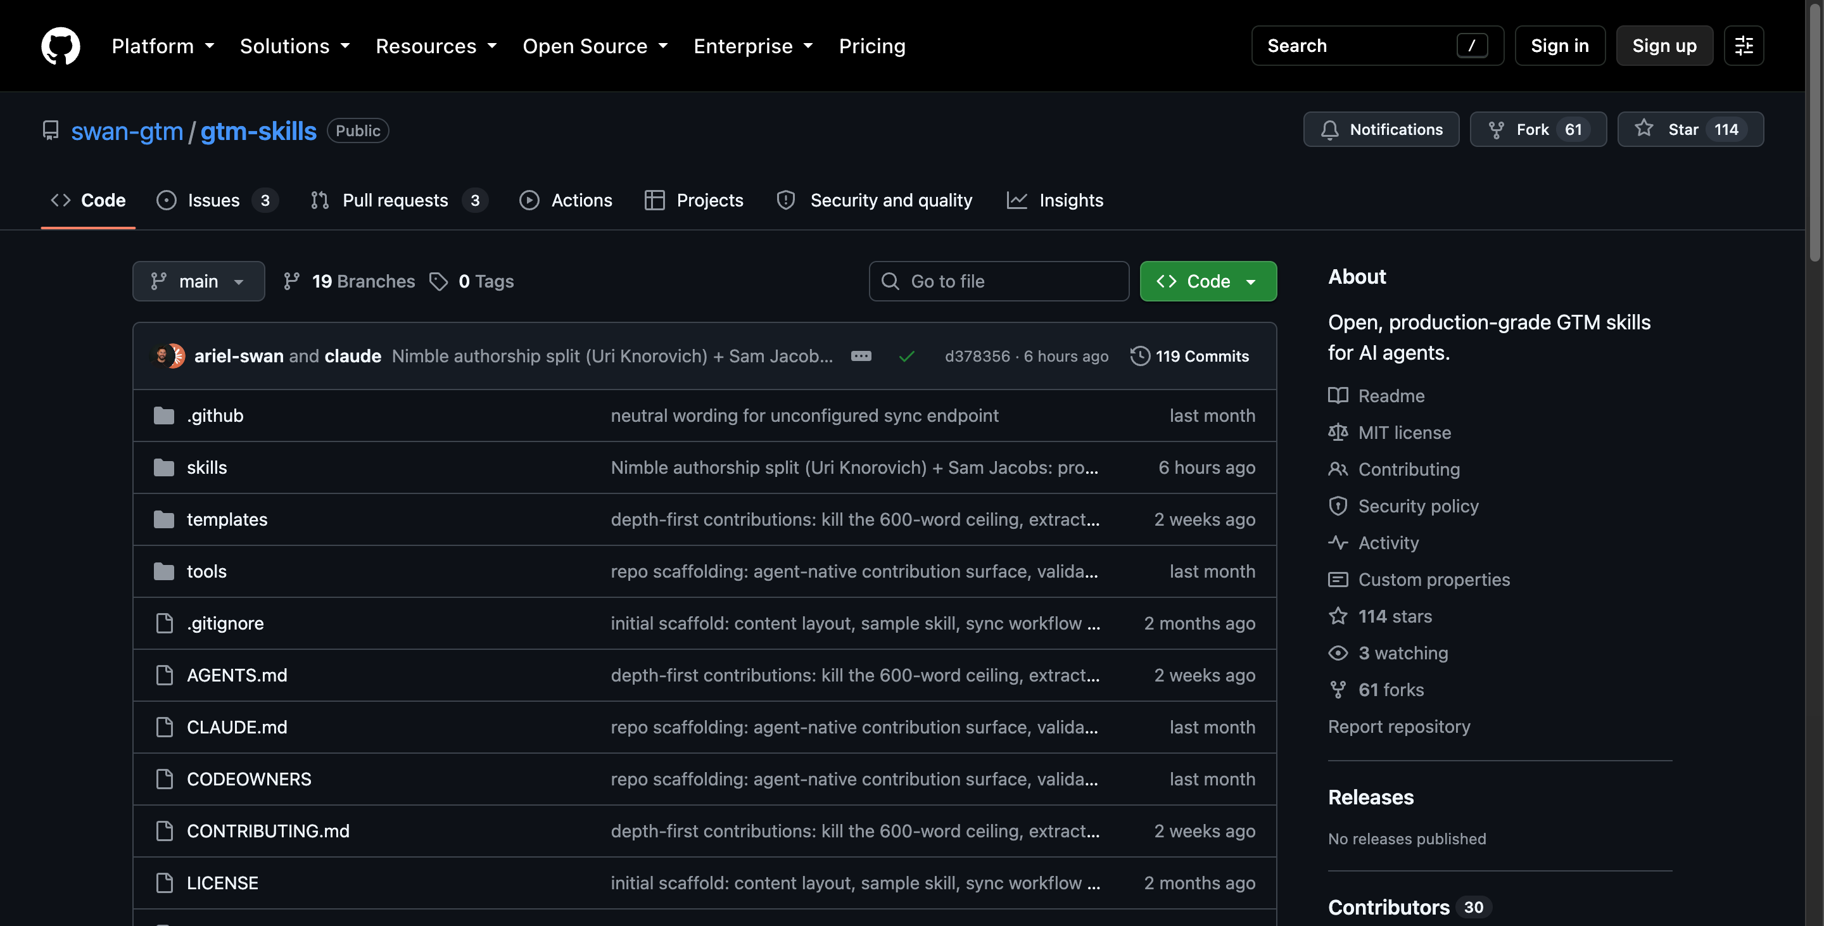The width and height of the screenshot is (1824, 926).
Task: Expand the Enterprise menu
Action: [x=752, y=46]
